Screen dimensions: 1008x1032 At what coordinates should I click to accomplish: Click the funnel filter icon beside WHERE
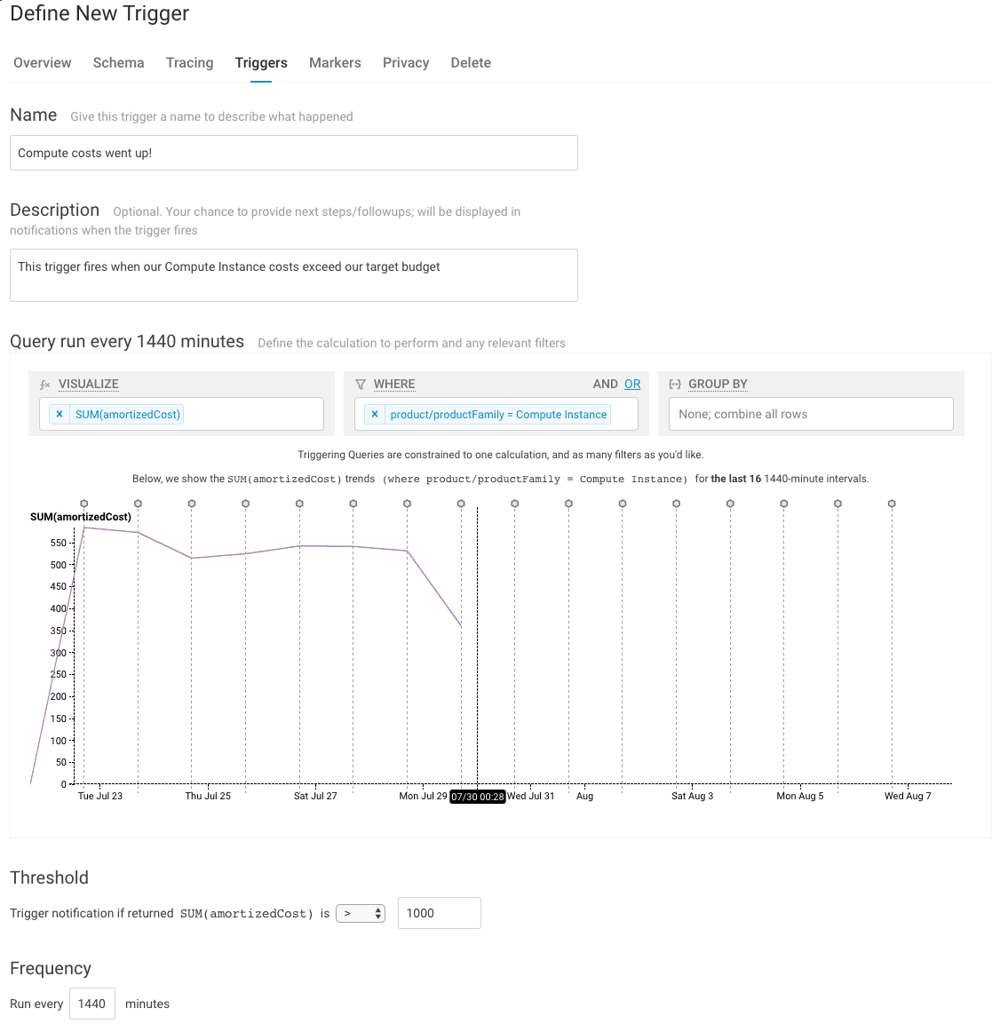361,385
